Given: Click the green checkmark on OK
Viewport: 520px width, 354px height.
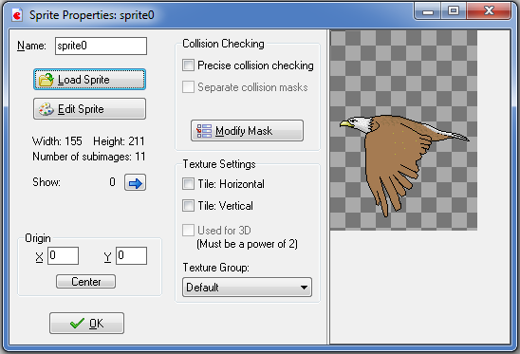Looking at the screenshot, I should (77, 323).
